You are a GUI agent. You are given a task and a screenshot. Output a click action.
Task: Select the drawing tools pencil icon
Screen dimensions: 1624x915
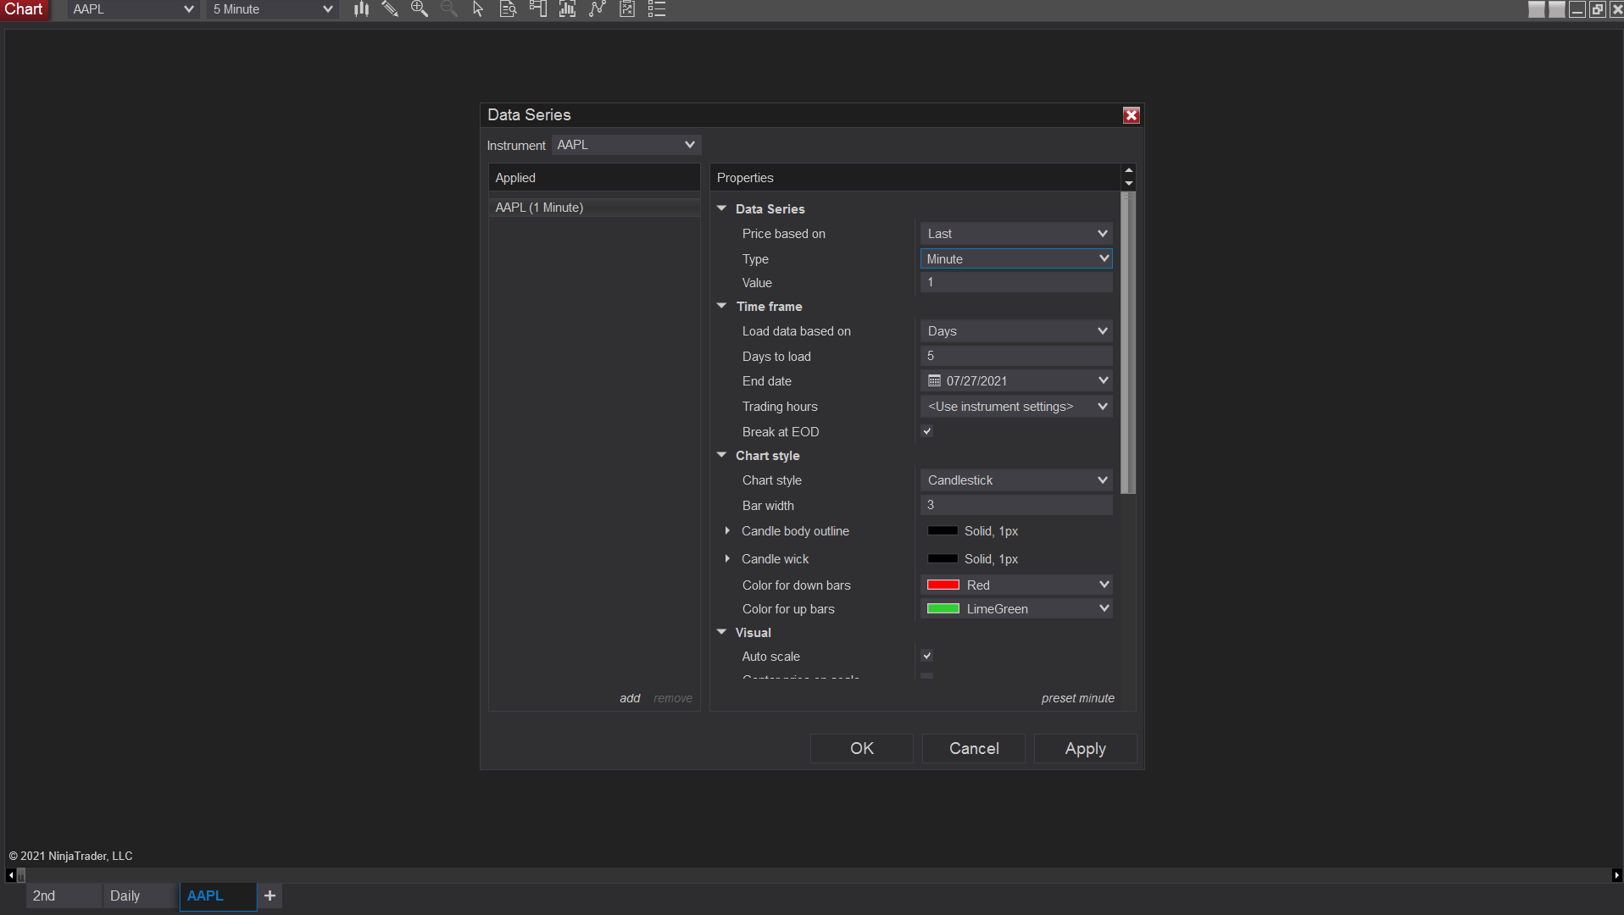(x=390, y=9)
